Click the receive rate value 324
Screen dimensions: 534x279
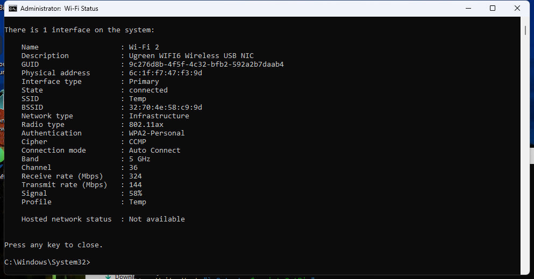click(x=136, y=176)
